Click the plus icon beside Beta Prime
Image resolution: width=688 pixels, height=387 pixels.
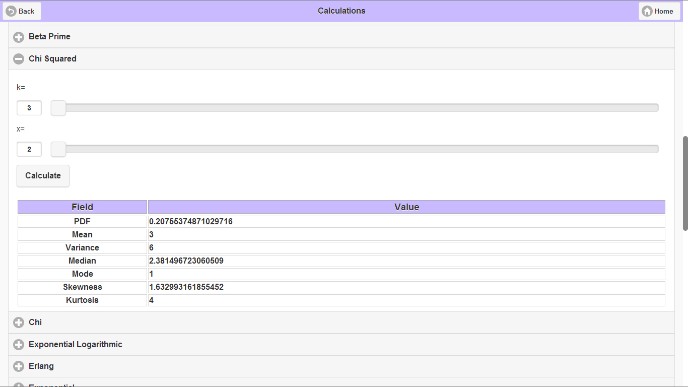click(19, 37)
